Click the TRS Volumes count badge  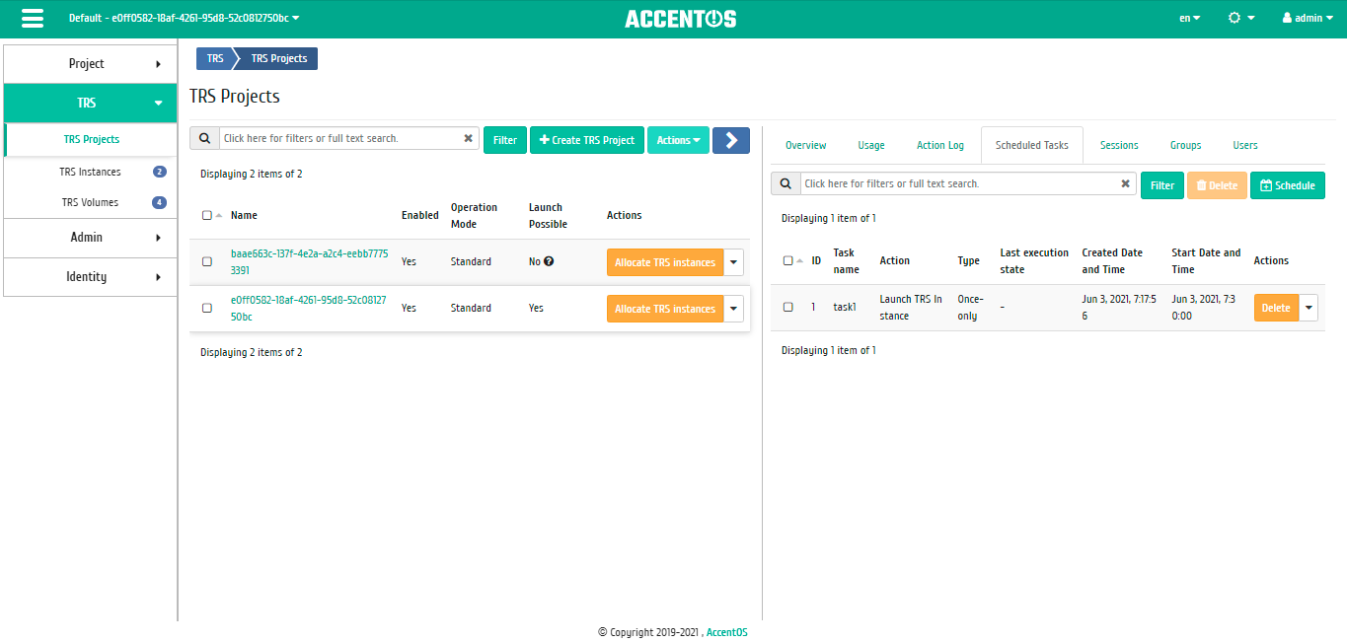click(x=159, y=202)
